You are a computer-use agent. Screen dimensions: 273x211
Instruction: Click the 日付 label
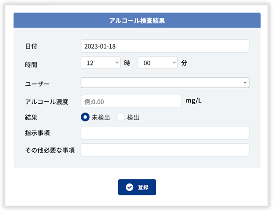pos(31,46)
